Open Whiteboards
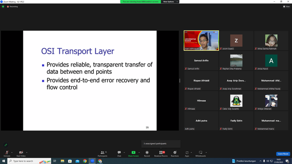The height and width of the screenshot is (164, 292). coord(201,154)
